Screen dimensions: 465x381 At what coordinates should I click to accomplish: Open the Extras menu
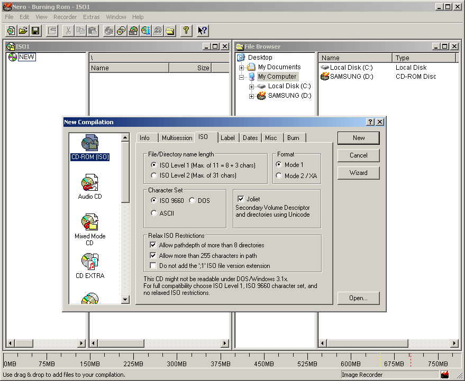(x=92, y=17)
